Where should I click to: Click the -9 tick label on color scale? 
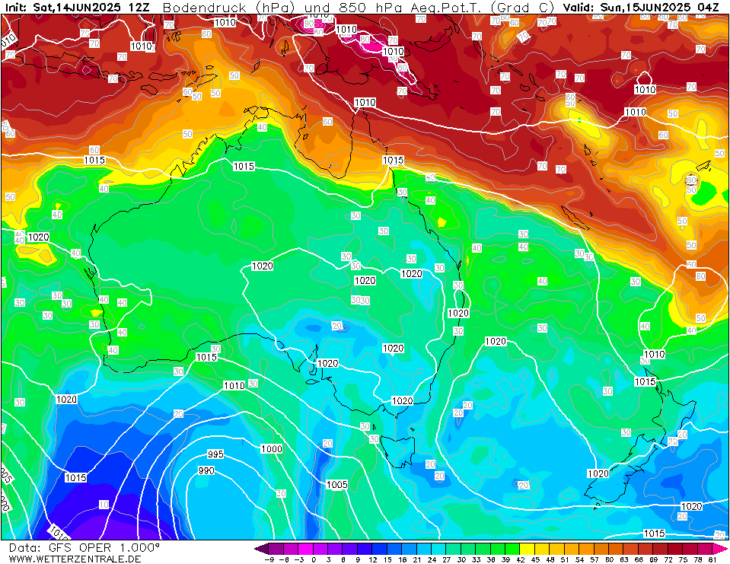[269, 559]
